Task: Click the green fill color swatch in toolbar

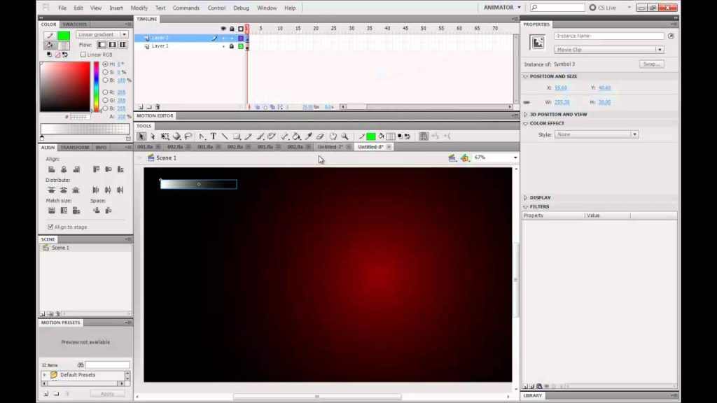Action: (x=371, y=136)
